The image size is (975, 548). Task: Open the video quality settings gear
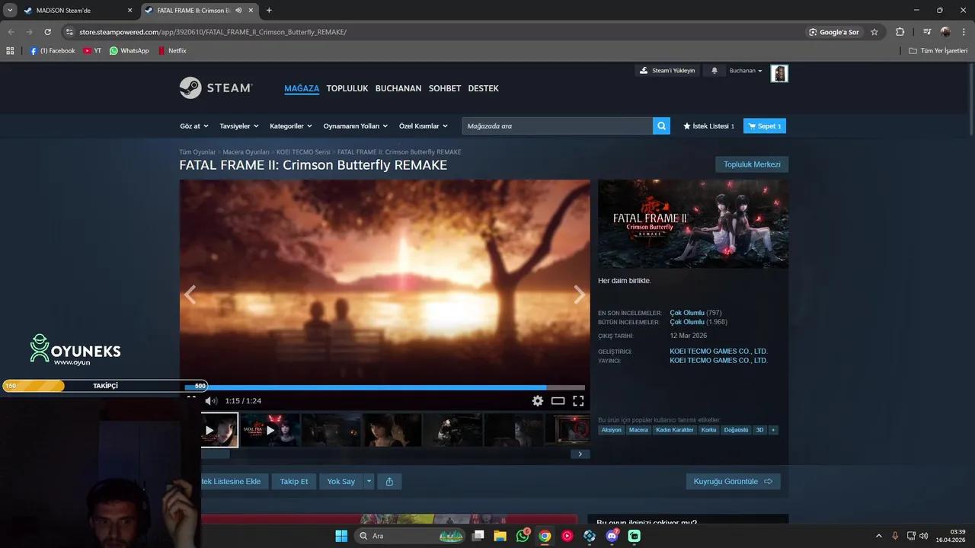pyautogui.click(x=538, y=400)
